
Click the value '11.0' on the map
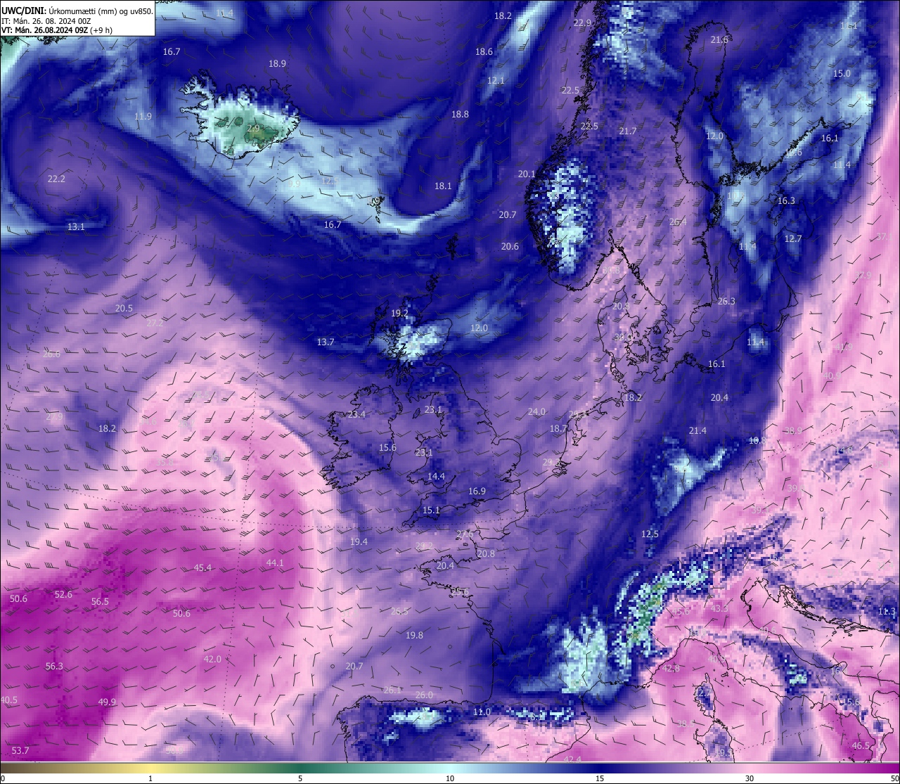(x=482, y=712)
